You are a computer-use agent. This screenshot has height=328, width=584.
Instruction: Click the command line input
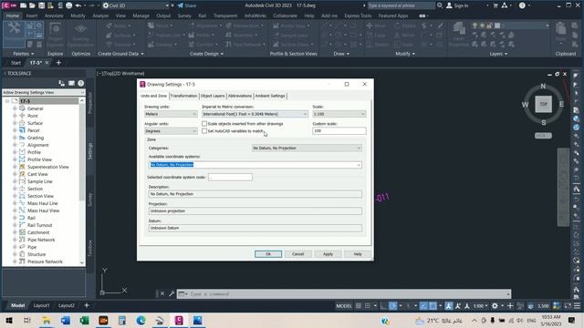343,293
